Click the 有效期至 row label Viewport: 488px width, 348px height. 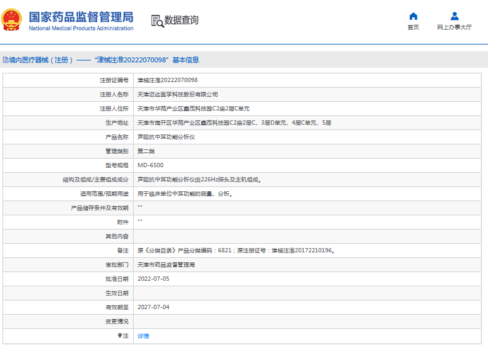click(x=116, y=307)
